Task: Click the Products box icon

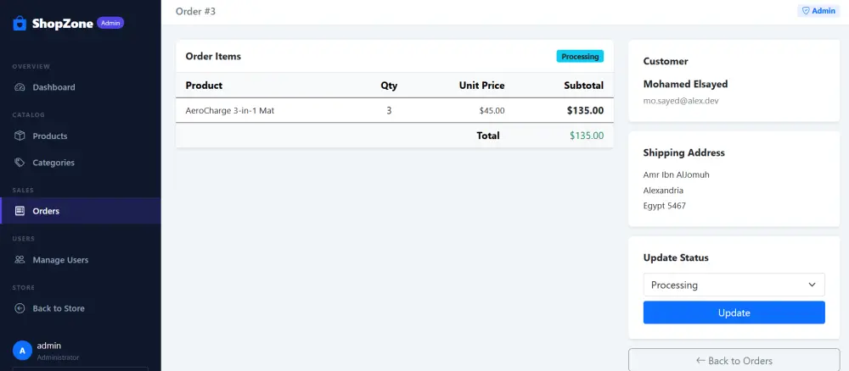Action: pos(20,136)
